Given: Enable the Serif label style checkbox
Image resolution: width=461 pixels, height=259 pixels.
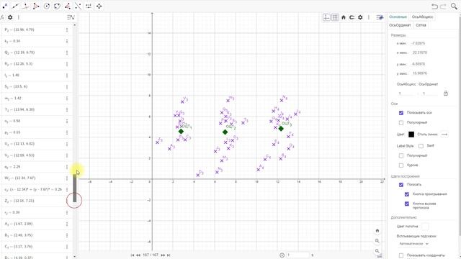Looking at the screenshot, I should tap(421, 145).
